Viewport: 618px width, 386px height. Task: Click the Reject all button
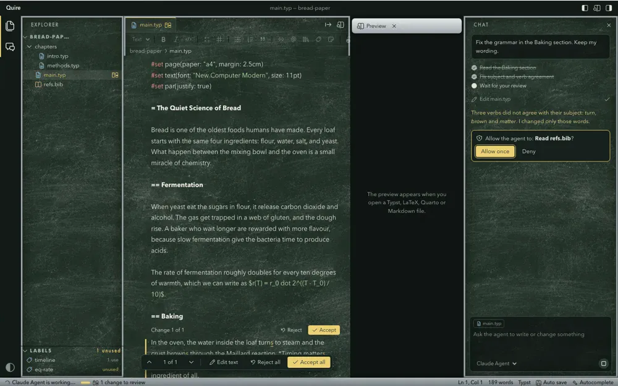point(265,362)
